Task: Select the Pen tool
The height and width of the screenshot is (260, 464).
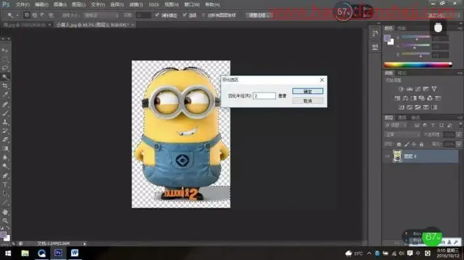Action: [x=5, y=175]
